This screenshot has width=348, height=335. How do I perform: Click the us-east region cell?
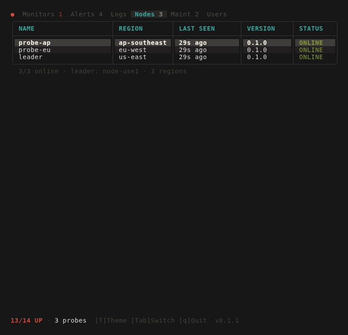133,57
